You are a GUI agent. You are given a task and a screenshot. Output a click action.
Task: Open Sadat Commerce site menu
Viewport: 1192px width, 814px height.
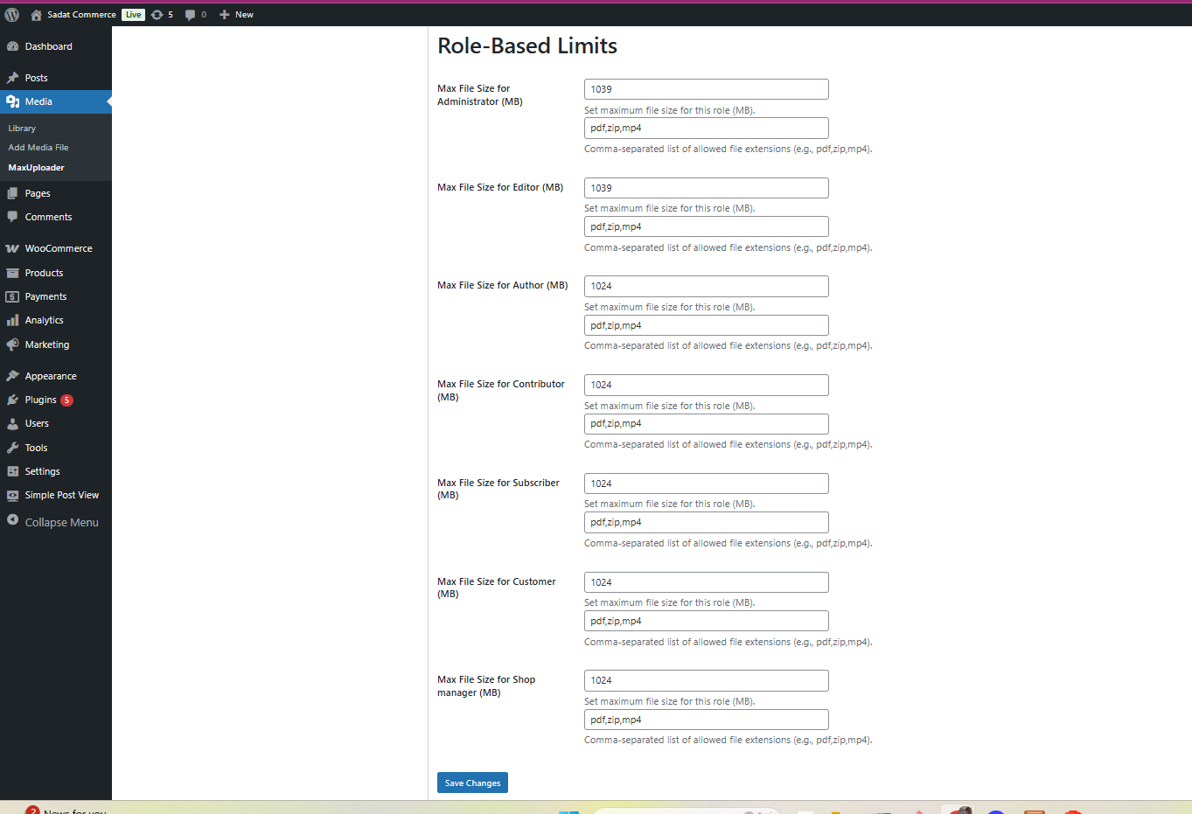[x=80, y=15]
